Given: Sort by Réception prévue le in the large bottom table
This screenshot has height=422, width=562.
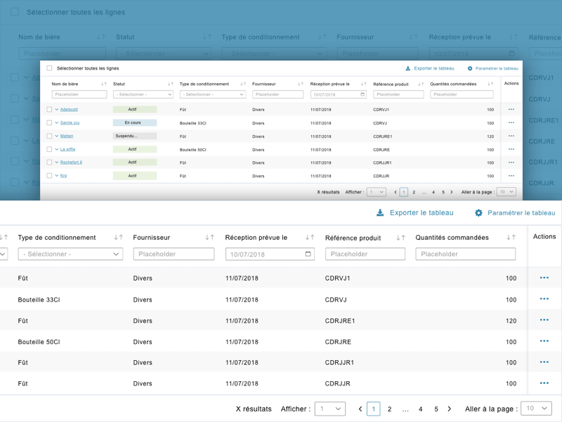Looking at the screenshot, I should coord(310,237).
